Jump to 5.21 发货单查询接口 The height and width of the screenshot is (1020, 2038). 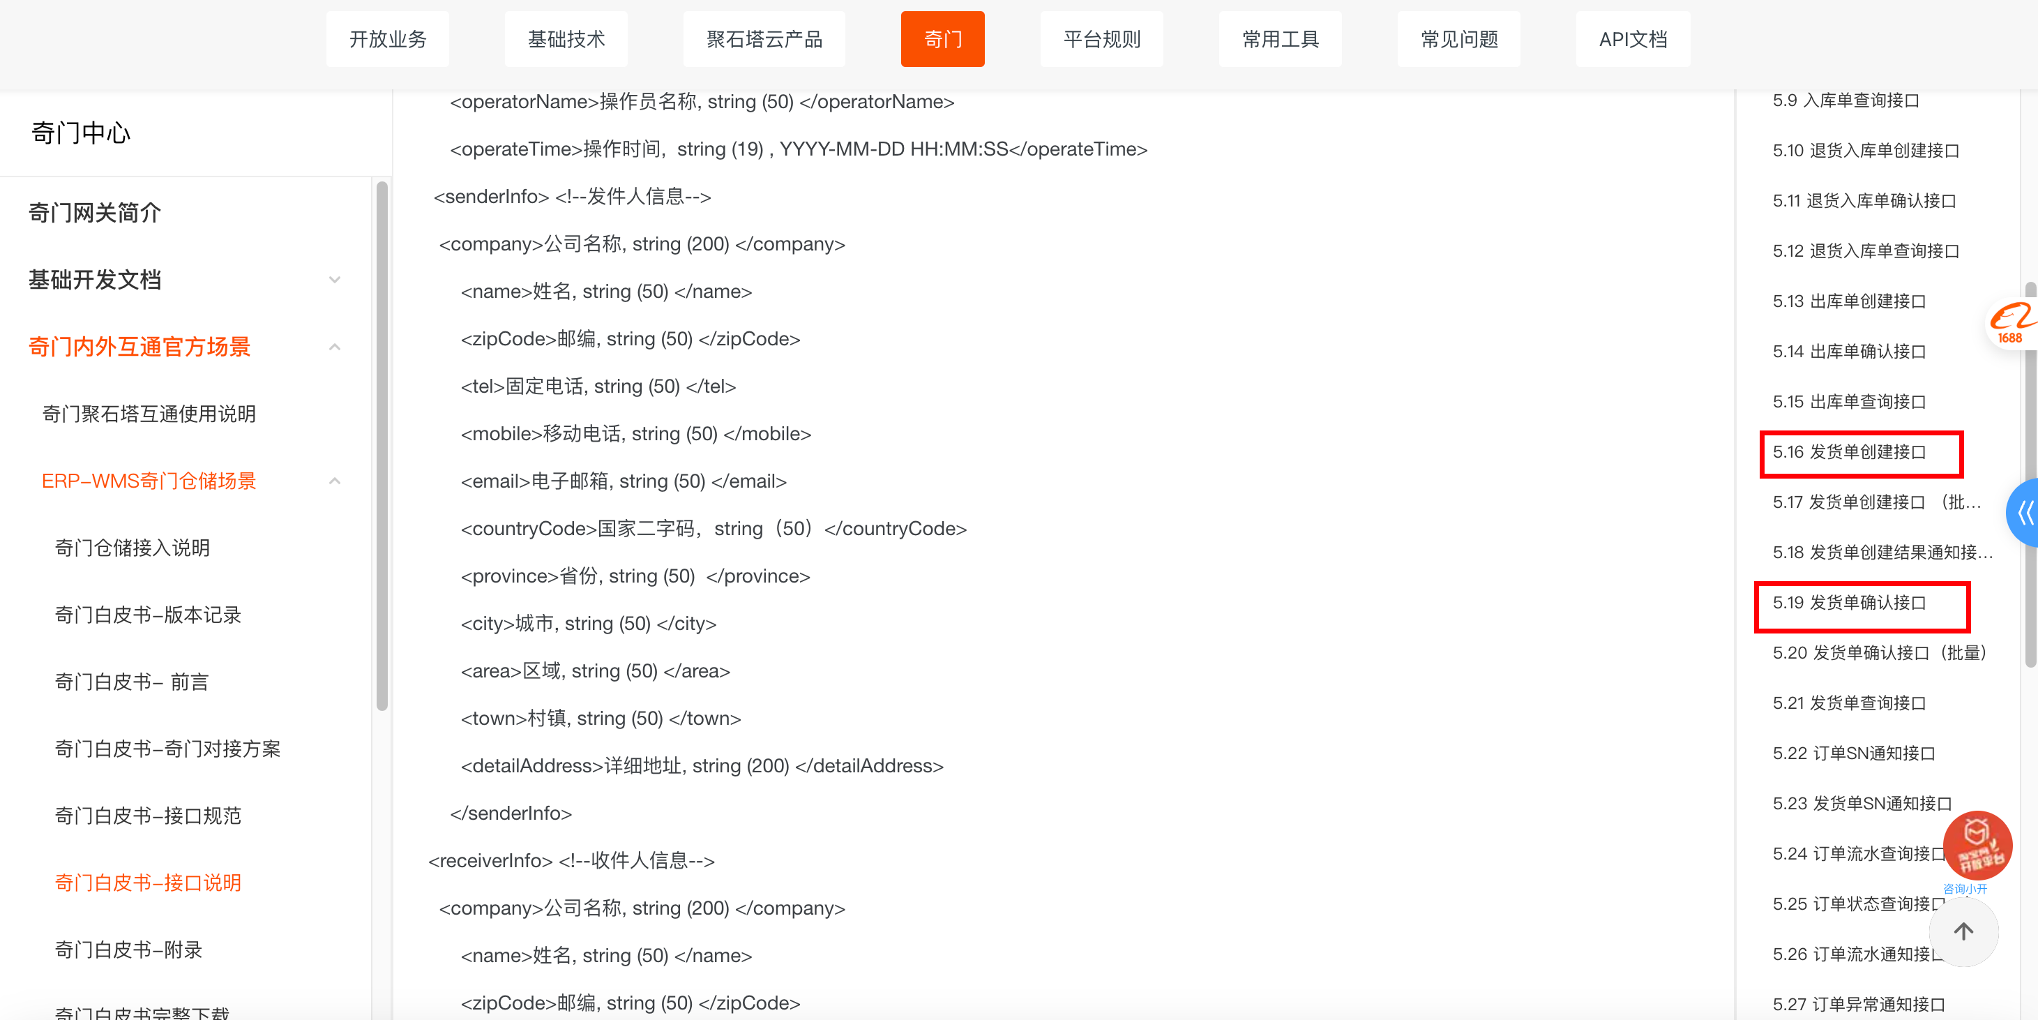coord(1849,703)
